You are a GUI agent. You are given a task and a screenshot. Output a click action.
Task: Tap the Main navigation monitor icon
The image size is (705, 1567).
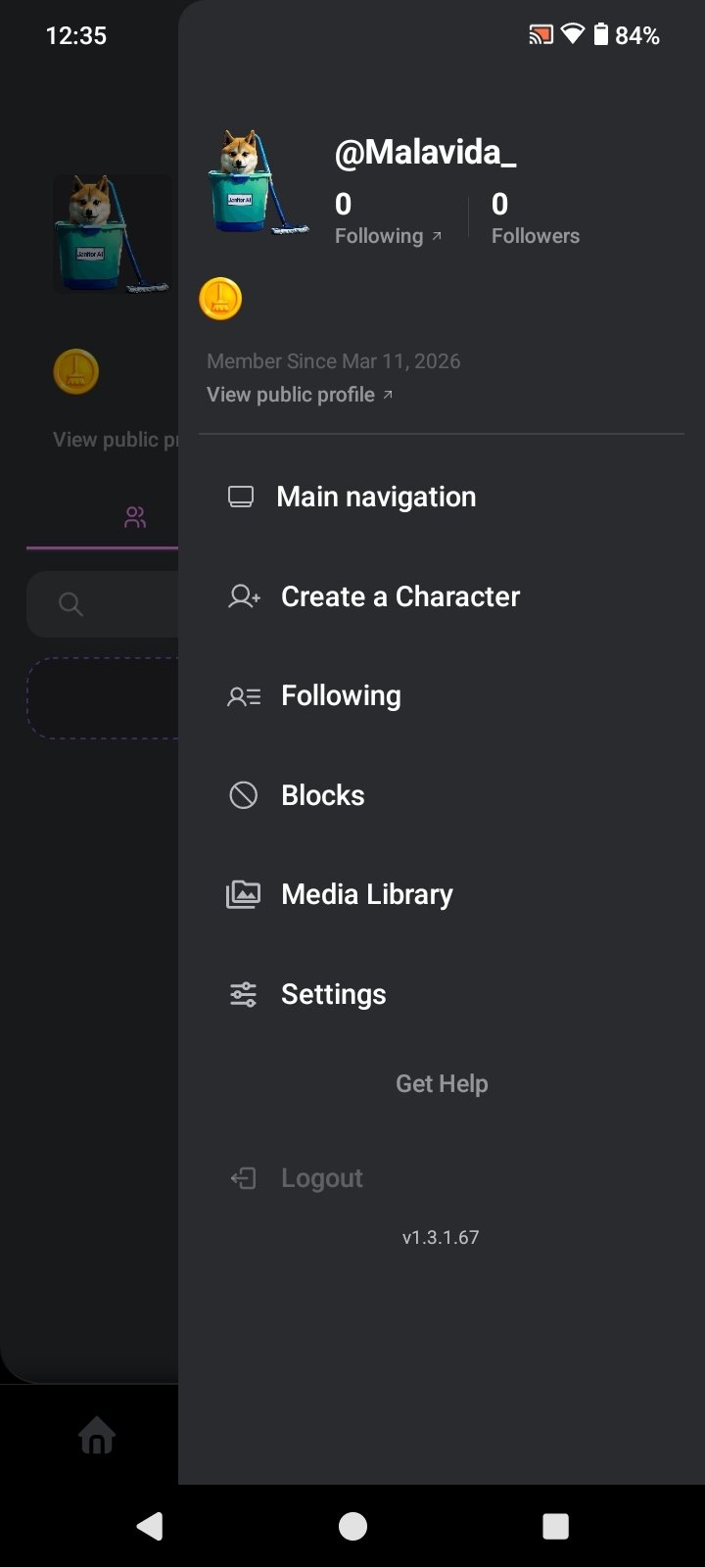click(x=241, y=497)
